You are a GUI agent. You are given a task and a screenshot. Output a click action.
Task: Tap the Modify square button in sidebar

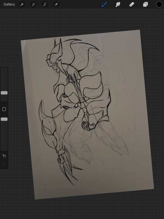(x=4, y=109)
